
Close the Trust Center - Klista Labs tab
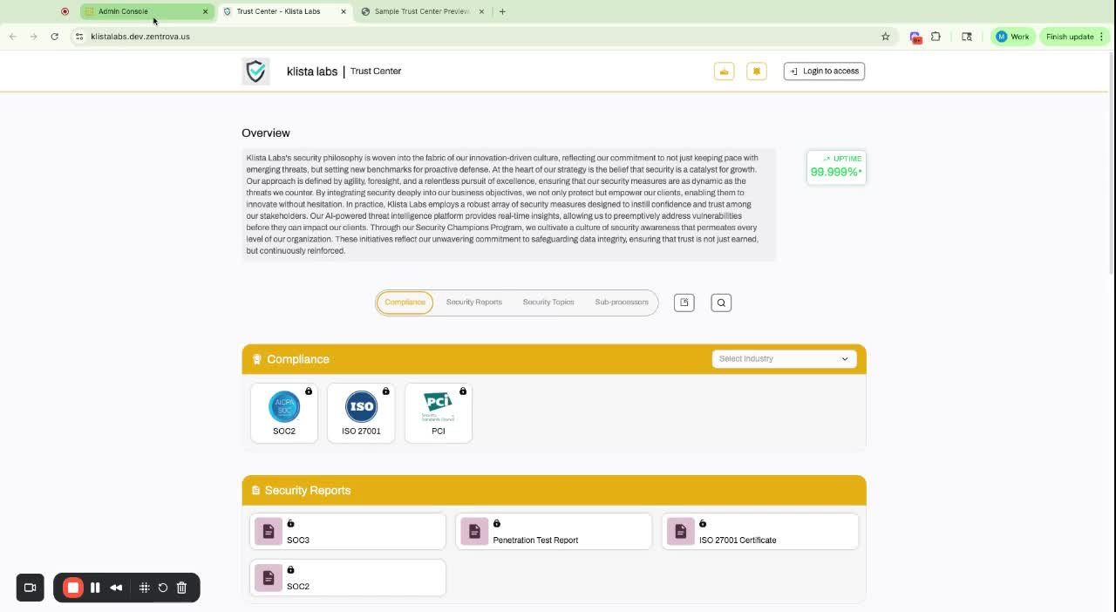tap(344, 11)
